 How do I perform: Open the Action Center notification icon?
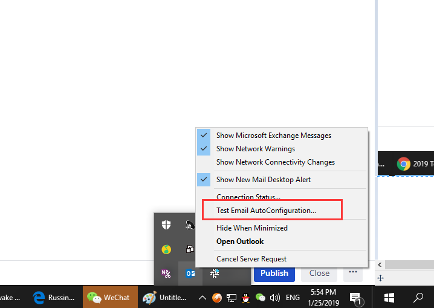pos(356,298)
